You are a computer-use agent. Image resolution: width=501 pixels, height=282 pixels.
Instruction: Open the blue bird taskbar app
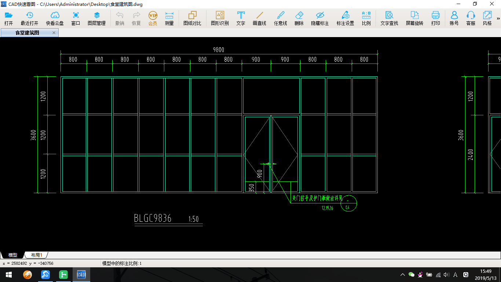point(45,275)
